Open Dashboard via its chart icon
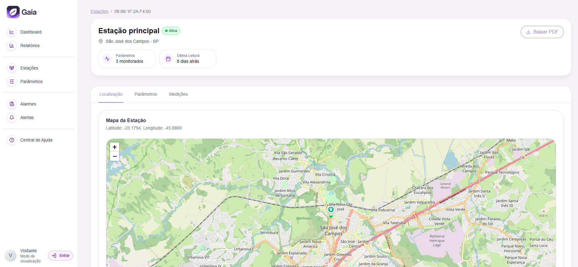 [12, 32]
